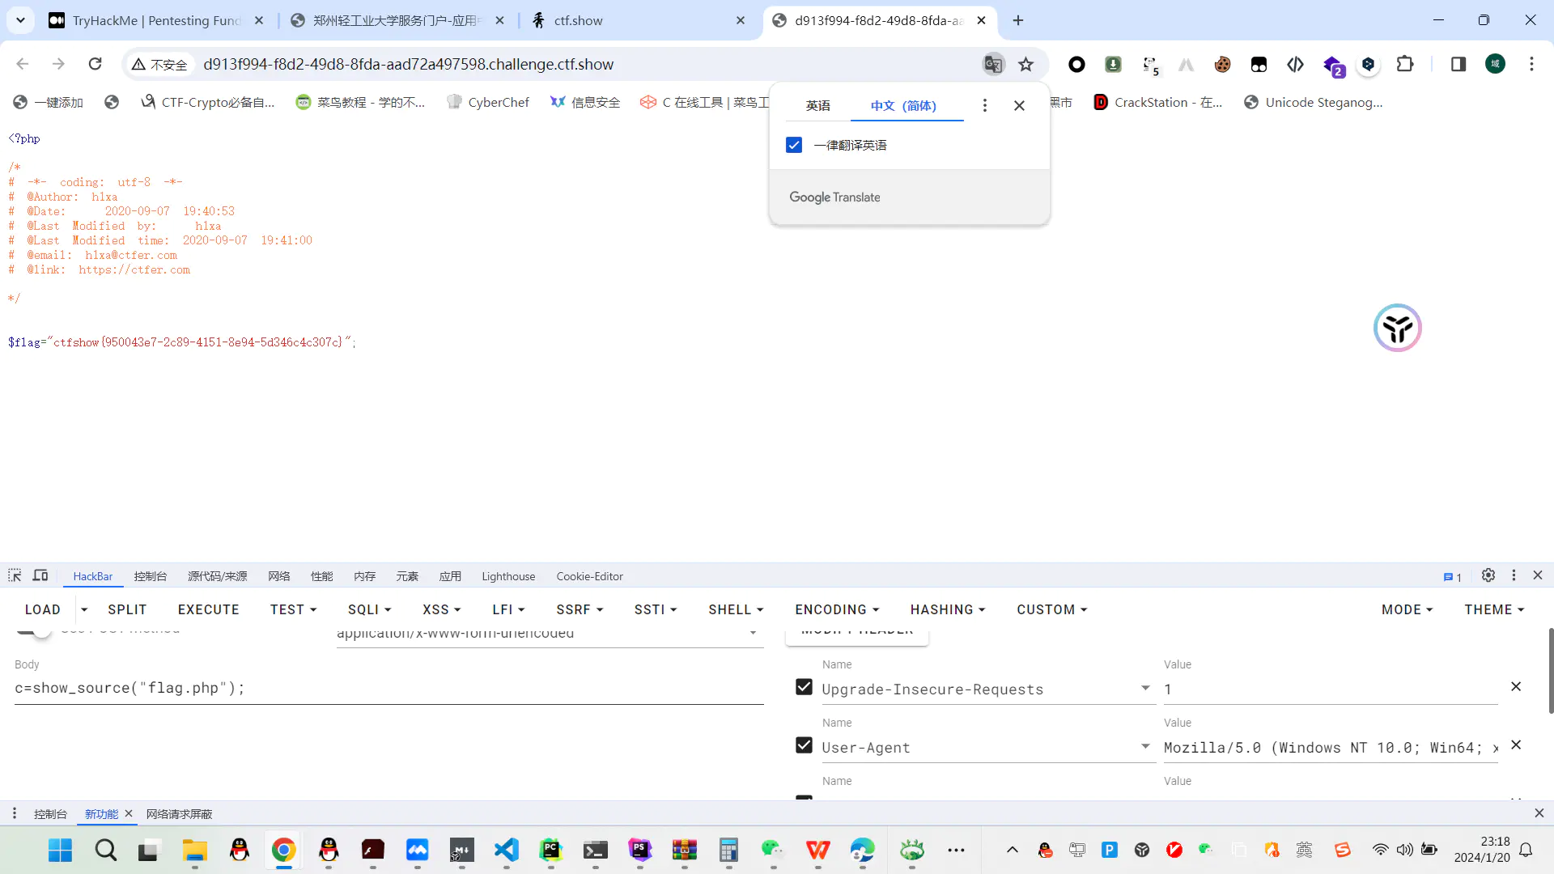This screenshot has width=1554, height=874.
Task: Open the THEME dropdown menu
Action: point(1494,609)
